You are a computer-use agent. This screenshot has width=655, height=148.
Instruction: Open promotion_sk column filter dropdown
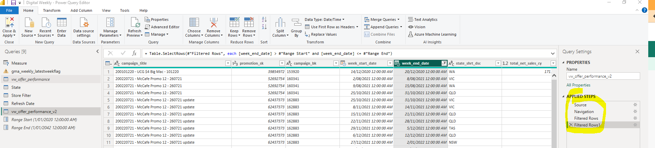282,63
